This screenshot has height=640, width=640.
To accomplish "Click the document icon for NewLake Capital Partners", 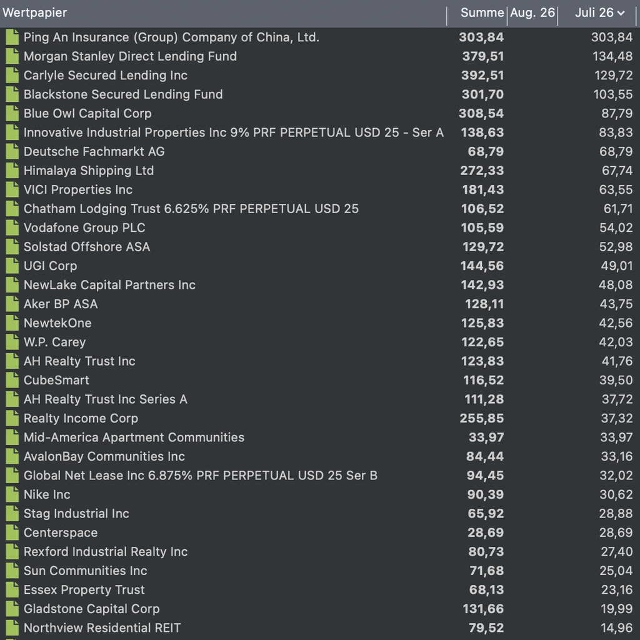I will coord(12,285).
